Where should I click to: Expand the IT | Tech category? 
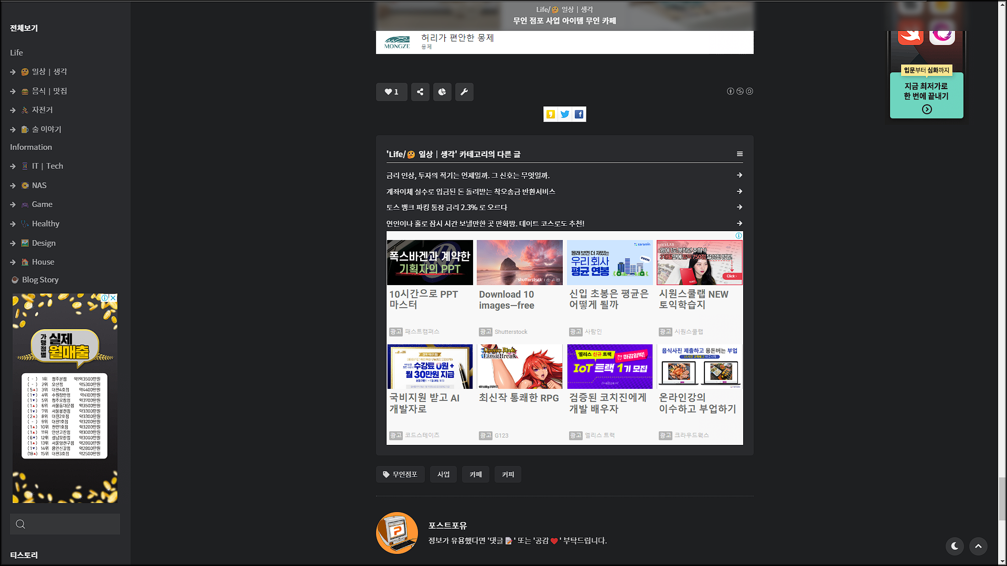[x=47, y=166]
